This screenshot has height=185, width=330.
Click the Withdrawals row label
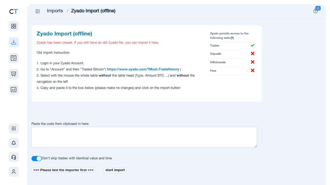point(218,62)
